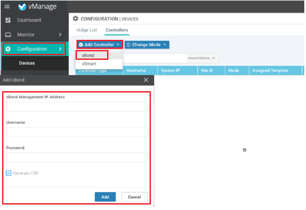Expand the Configuration menu chevron
Screen dimensions: 306x210
click(60, 49)
